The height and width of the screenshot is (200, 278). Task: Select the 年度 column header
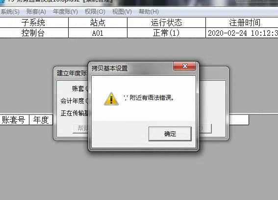(41, 120)
